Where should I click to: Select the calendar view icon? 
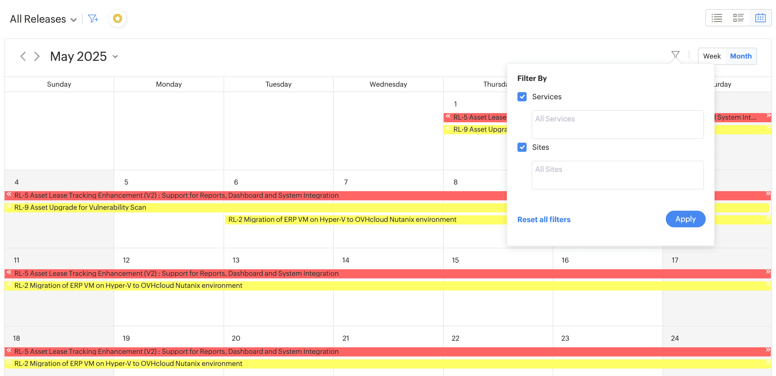click(760, 18)
